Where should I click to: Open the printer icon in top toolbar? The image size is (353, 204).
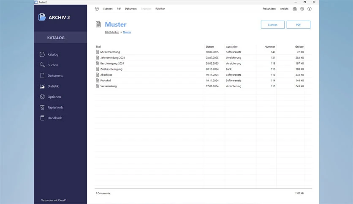[x=295, y=9]
